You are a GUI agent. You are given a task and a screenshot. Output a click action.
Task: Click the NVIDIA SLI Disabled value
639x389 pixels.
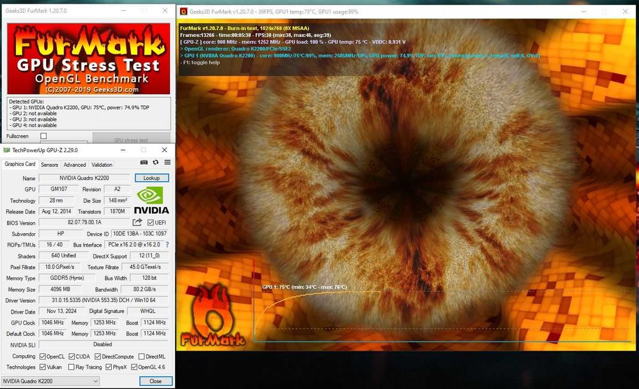coord(104,344)
